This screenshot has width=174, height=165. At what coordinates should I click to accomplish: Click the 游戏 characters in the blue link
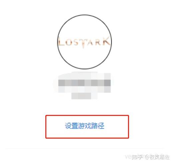click(x=84, y=126)
